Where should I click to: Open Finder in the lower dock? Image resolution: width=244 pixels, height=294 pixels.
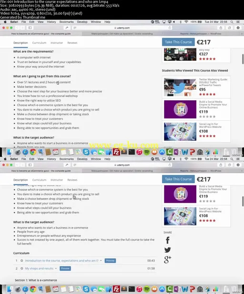point(10,289)
